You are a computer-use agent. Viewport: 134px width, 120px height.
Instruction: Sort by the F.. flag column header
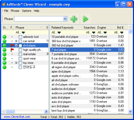[12, 28]
